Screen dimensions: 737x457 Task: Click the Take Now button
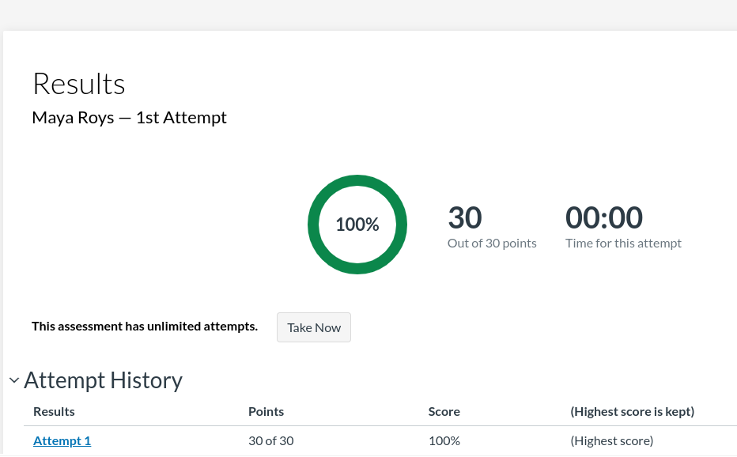(314, 327)
